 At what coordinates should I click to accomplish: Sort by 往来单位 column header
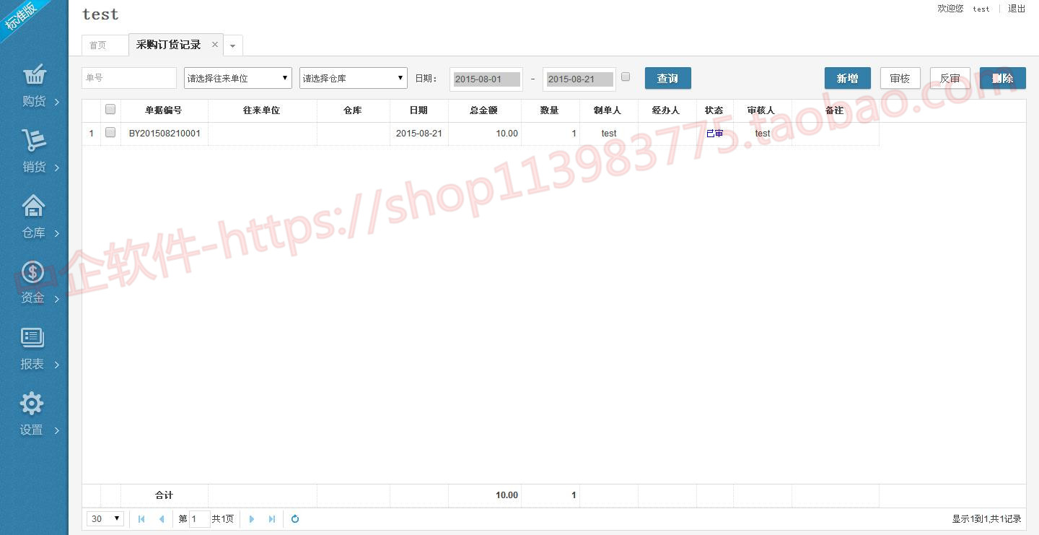point(262,110)
